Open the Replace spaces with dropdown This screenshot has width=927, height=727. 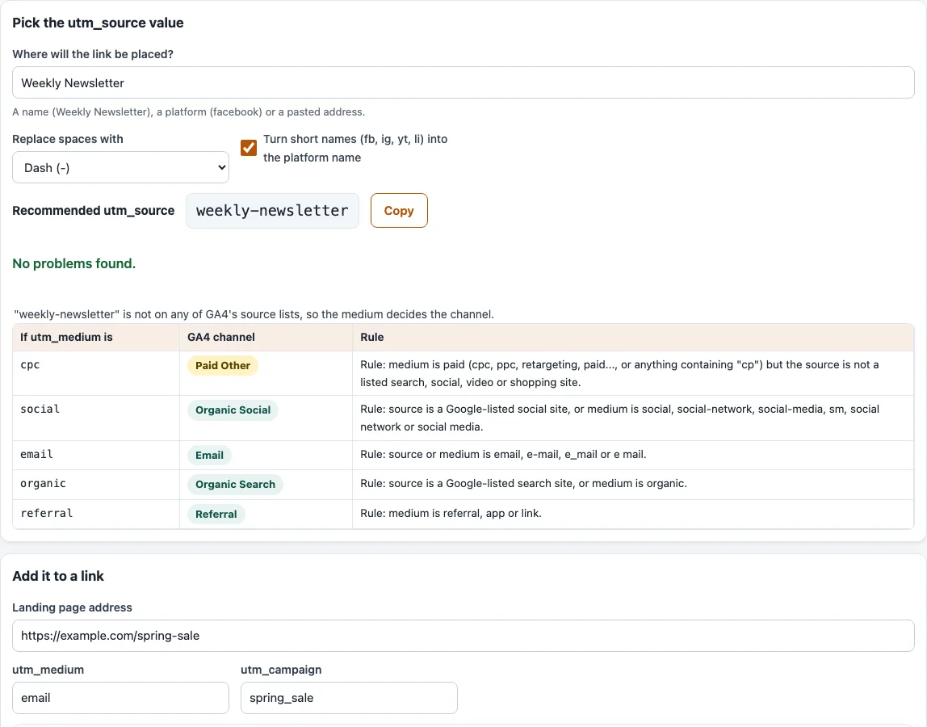pyautogui.click(x=120, y=167)
